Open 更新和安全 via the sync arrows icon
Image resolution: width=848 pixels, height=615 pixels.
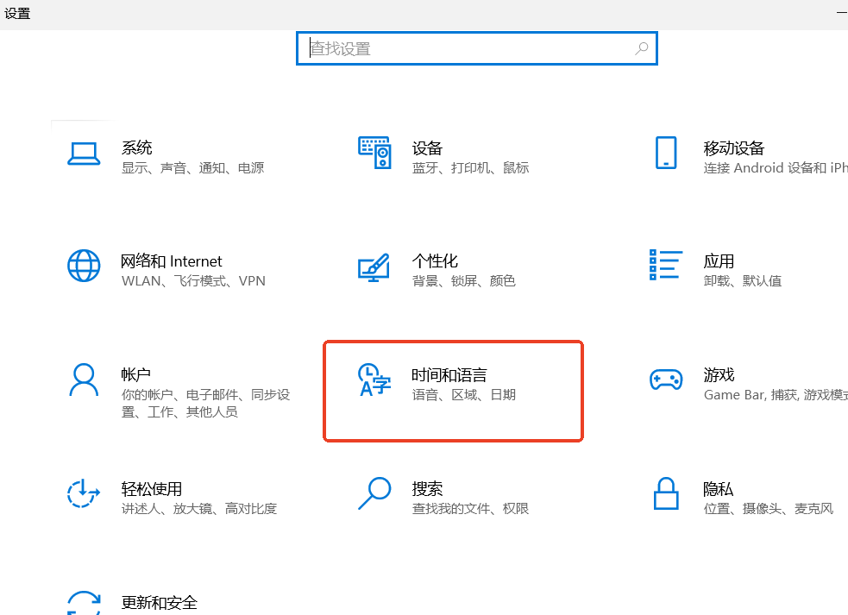(84, 603)
